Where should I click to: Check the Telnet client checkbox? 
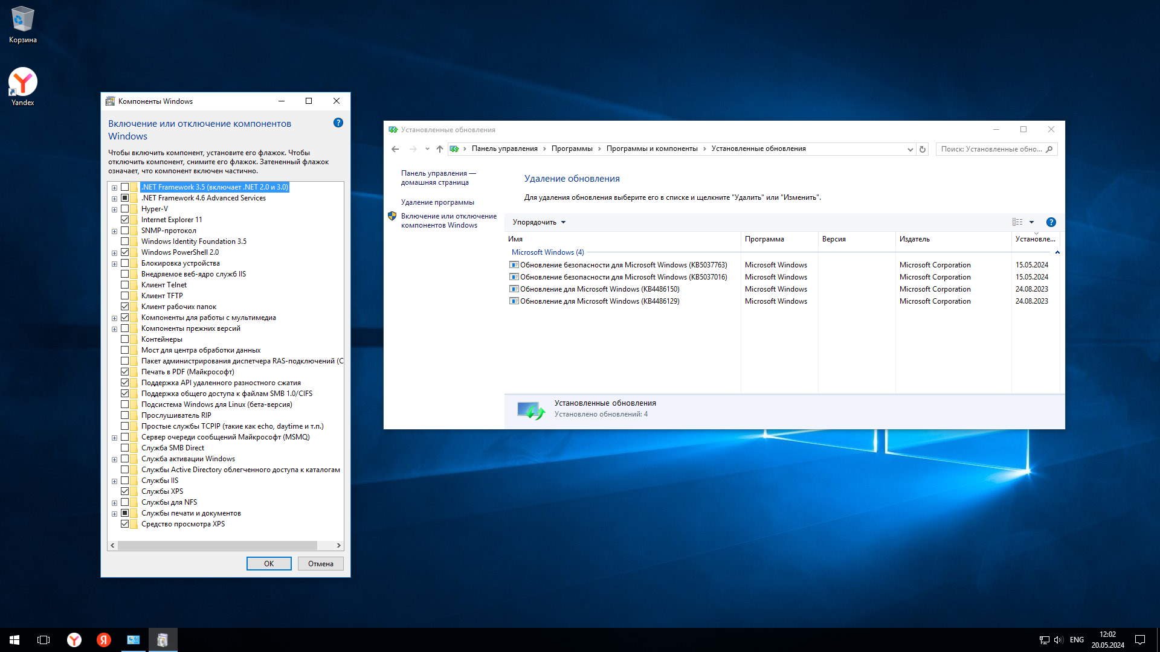tap(125, 285)
